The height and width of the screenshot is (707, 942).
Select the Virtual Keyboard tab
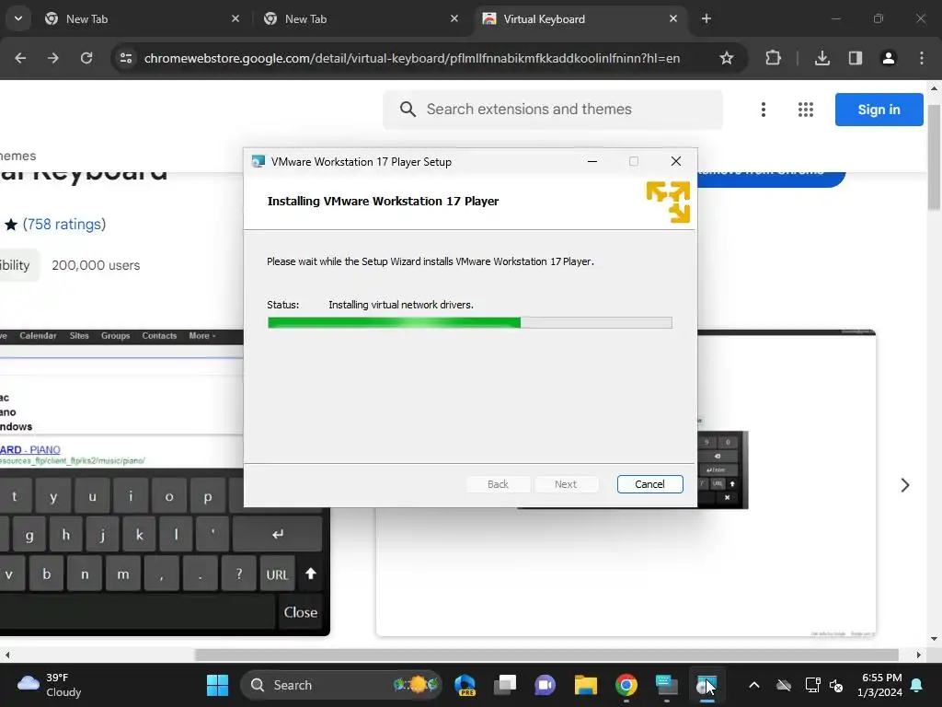(580, 18)
